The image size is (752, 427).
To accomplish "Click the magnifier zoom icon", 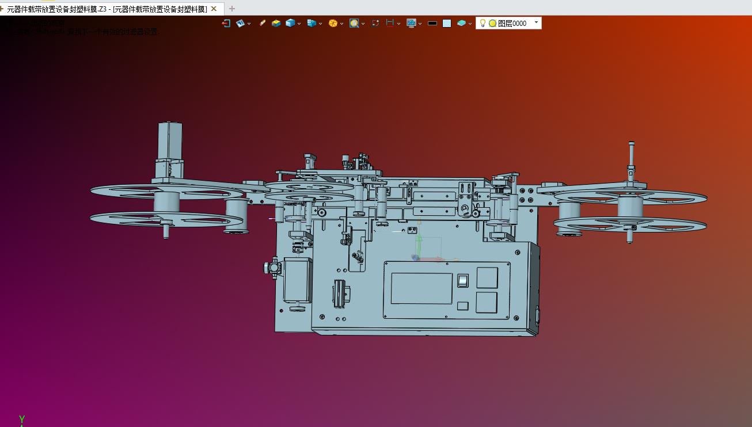I will coord(354,23).
